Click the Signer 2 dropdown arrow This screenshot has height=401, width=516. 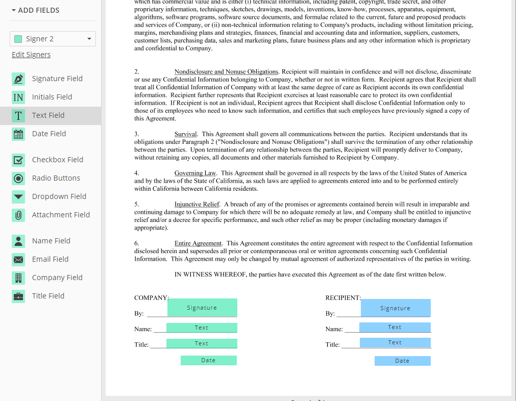pos(89,39)
